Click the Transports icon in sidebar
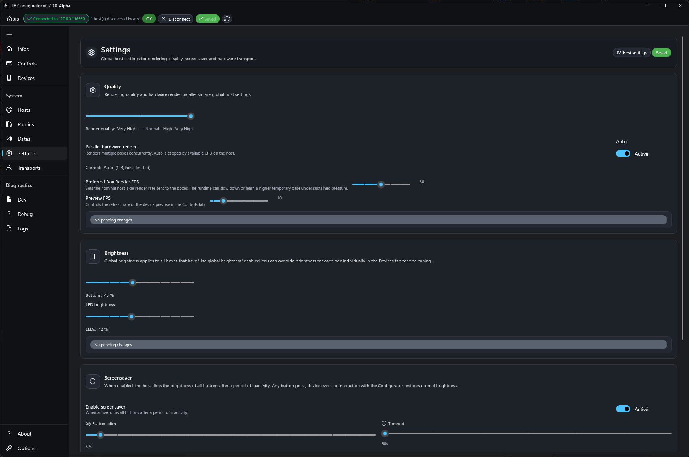This screenshot has height=457, width=689. pyautogui.click(x=9, y=168)
